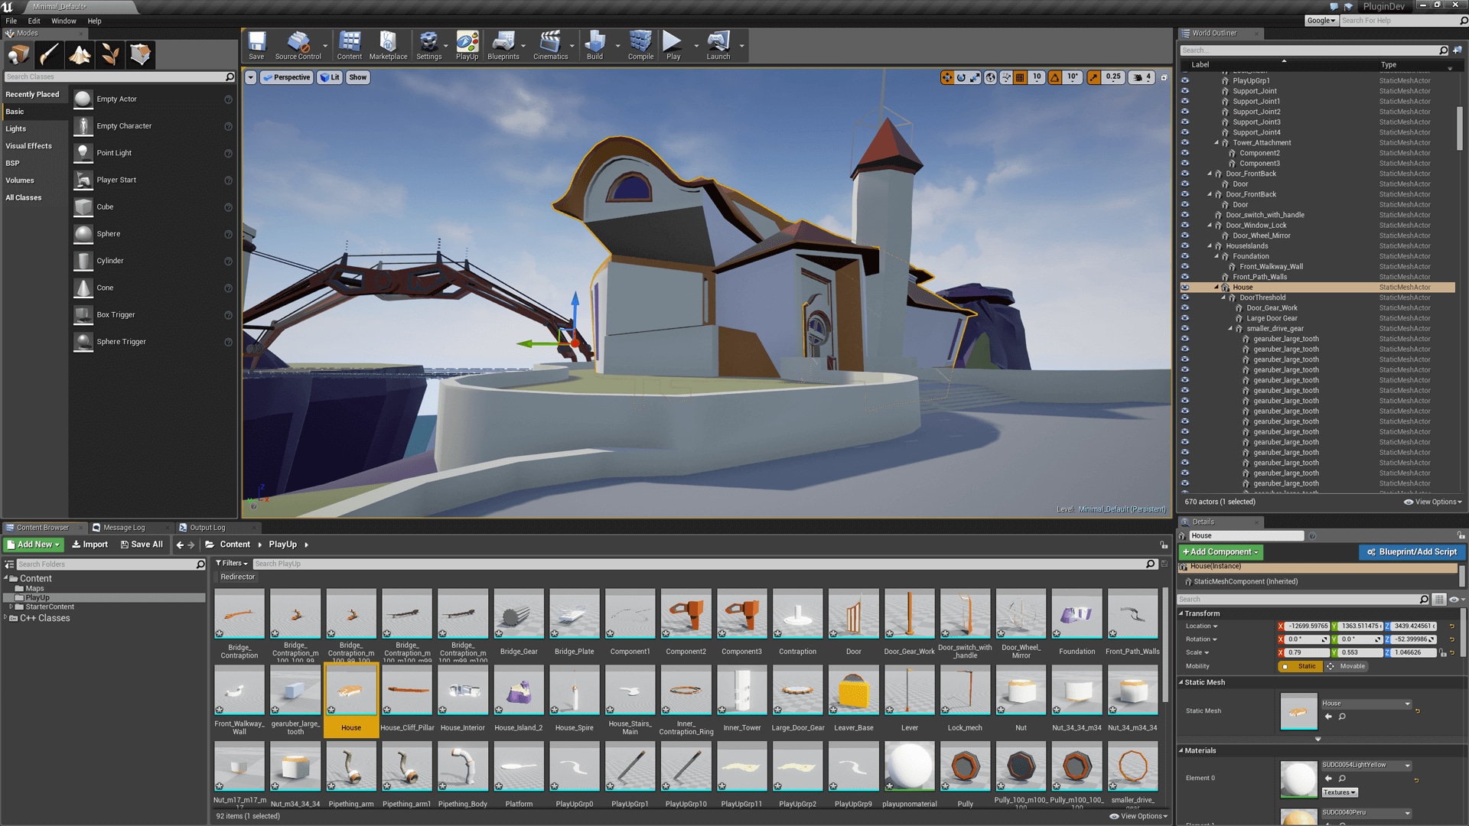Click the Import button in Content Browser

[x=90, y=545]
